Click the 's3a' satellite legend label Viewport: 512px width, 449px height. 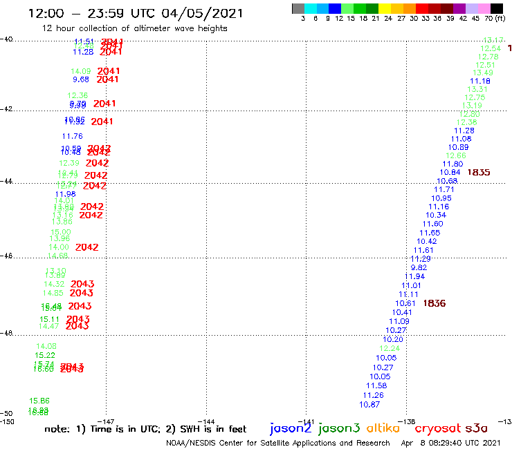(477, 428)
